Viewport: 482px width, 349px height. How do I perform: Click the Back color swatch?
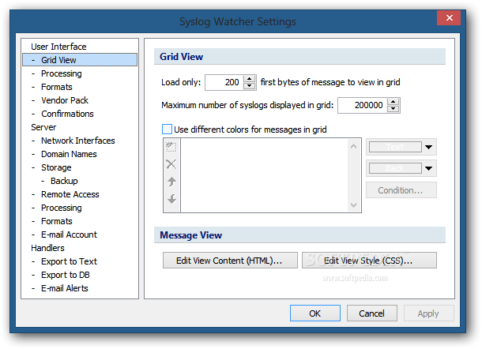coord(395,168)
